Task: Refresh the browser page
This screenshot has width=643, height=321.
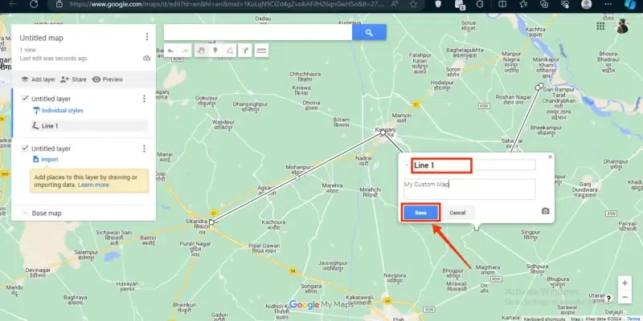Action: click(x=34, y=4)
